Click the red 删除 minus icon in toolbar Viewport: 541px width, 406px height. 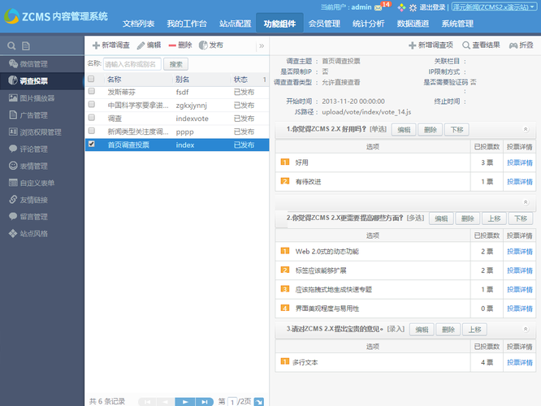click(x=172, y=45)
